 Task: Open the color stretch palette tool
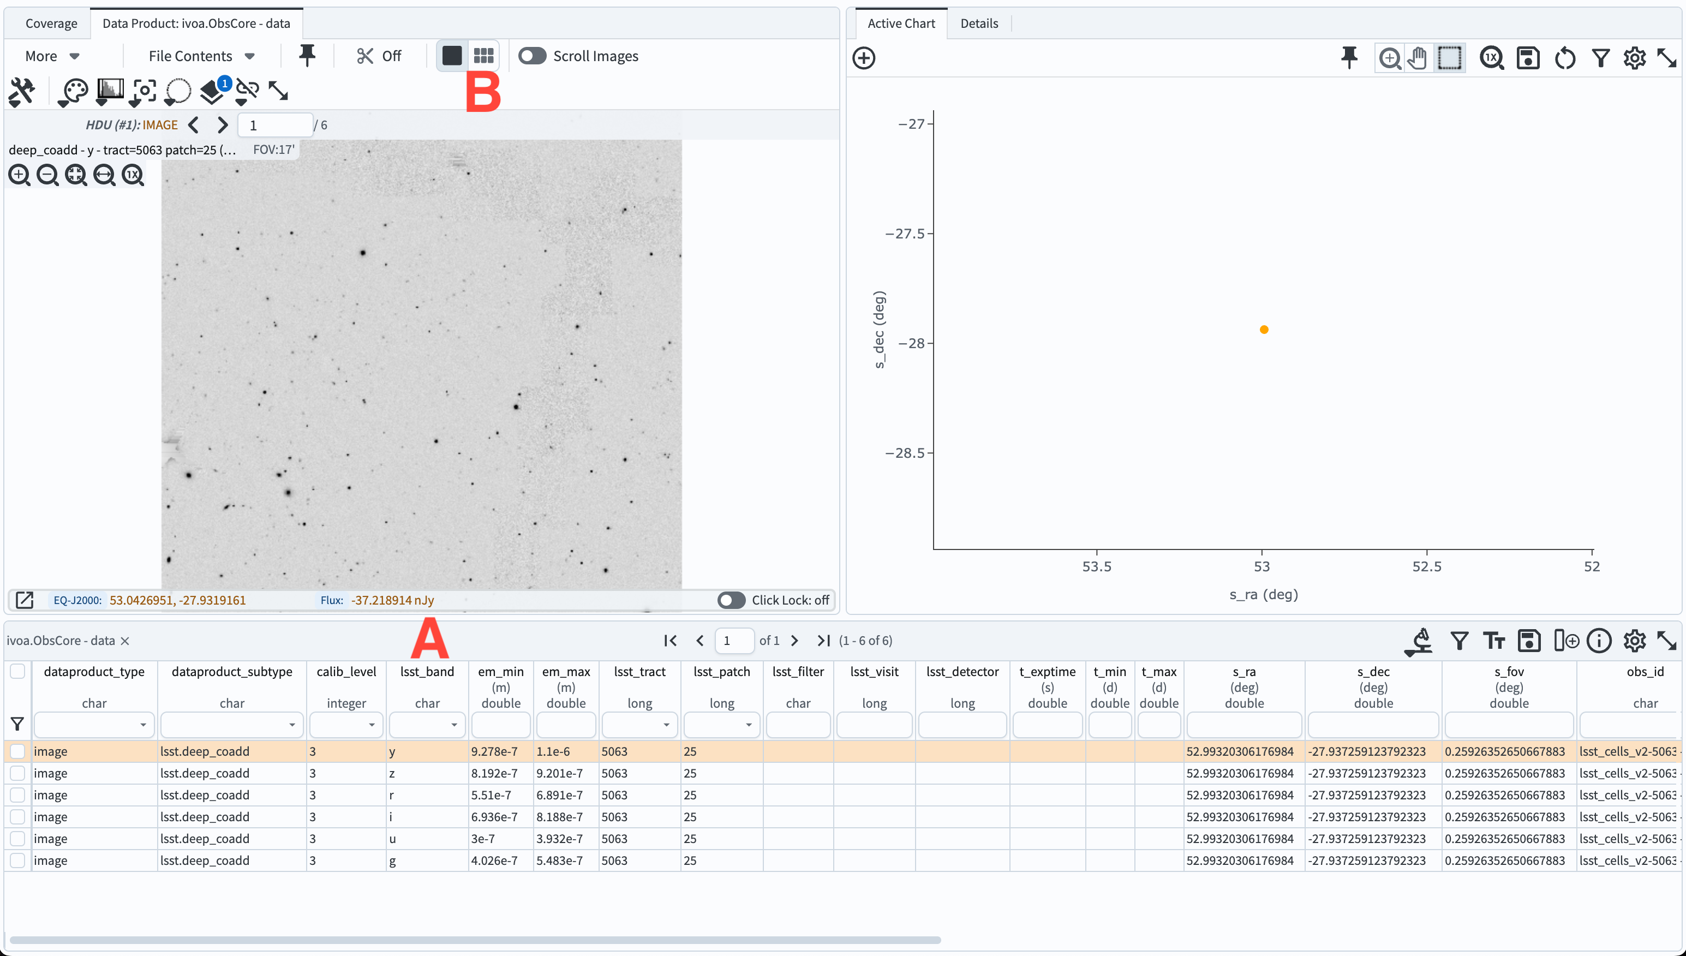pos(73,92)
